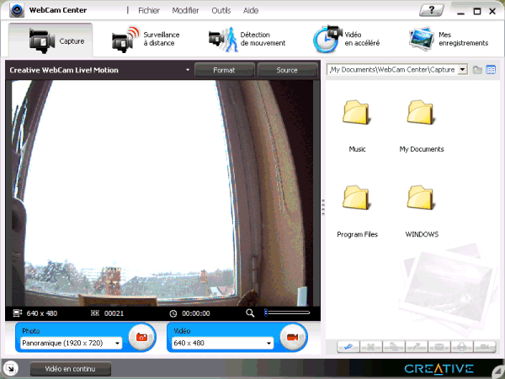Click the arrow icon in the bottom-left corner
This screenshot has width=505, height=379.
[9, 368]
